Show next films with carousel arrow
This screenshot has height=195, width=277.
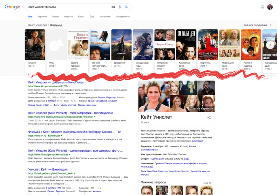(270, 45)
